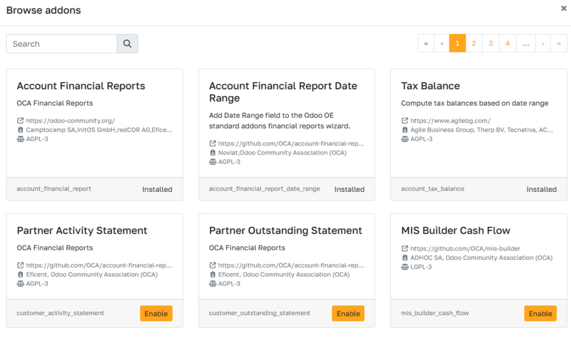Enable the Partner Outstanding Statement addon
The width and height of the screenshot is (571, 338).
pos(348,313)
